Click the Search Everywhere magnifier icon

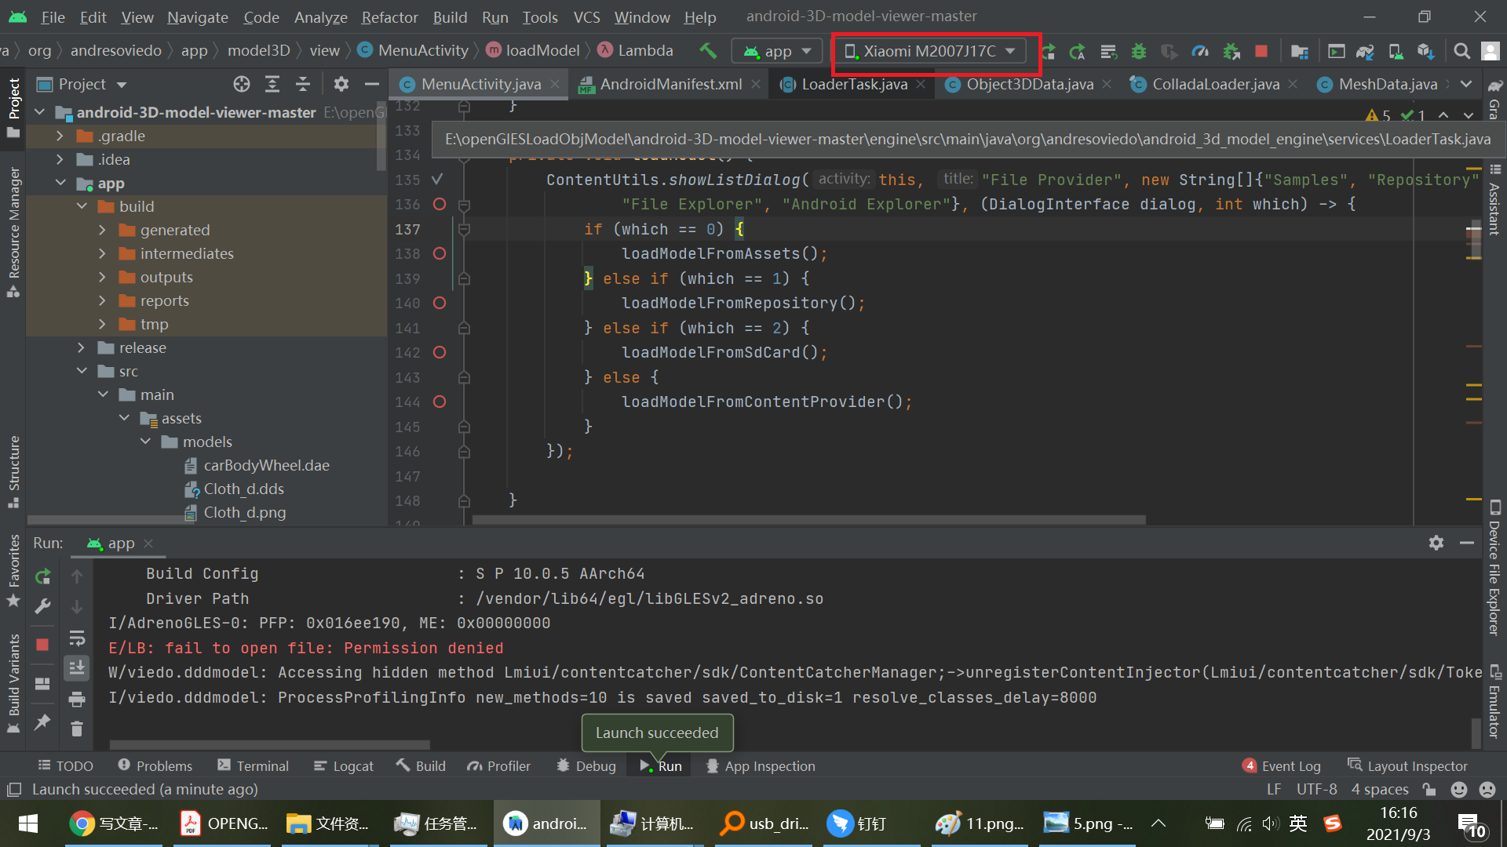[x=1461, y=51]
